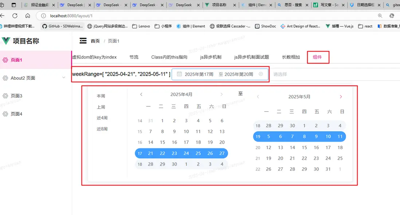This screenshot has height=215, width=400.
Task: Close the 思否 - 搜索 browser tab
Action: (x=307, y=5)
